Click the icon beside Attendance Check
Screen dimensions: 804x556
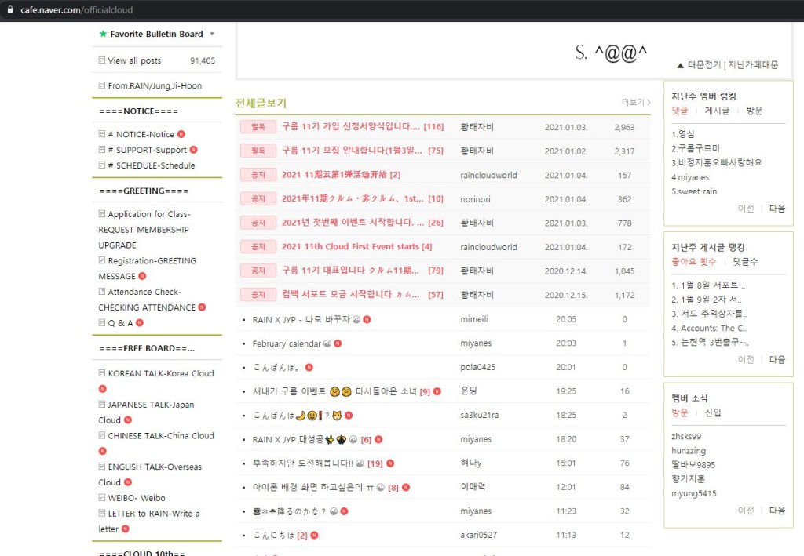(x=102, y=292)
